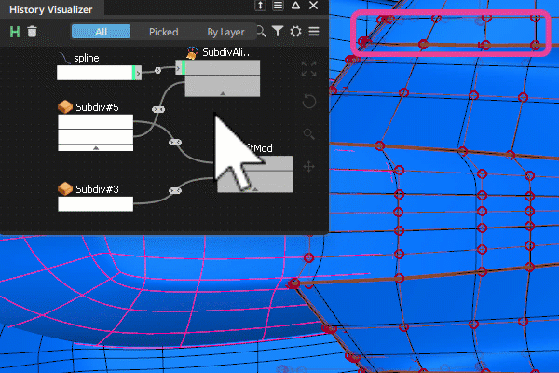Select the spline node white body
Screen dimensions: 559x373
click(x=94, y=73)
